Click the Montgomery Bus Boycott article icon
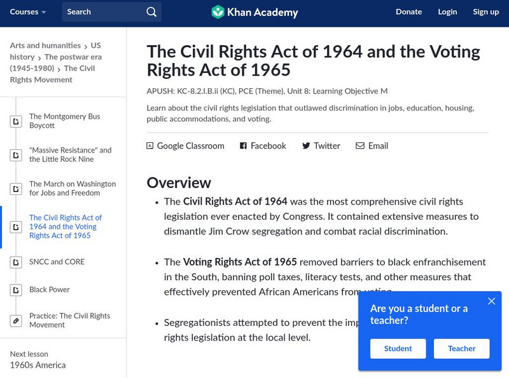The width and height of the screenshot is (509, 378). pyautogui.click(x=16, y=121)
